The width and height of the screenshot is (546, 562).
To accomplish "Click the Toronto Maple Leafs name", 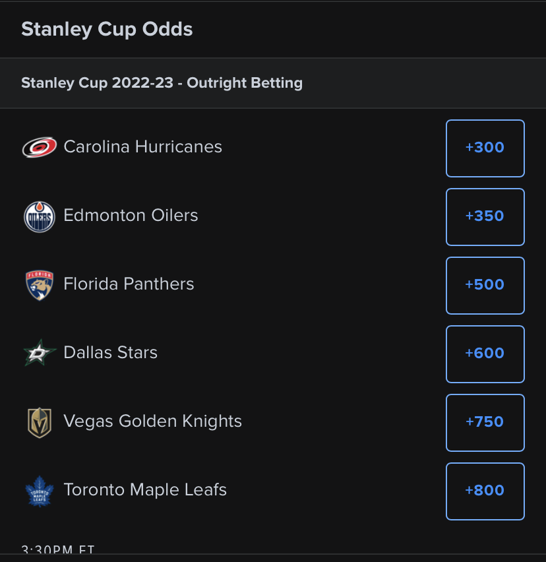I will (145, 489).
